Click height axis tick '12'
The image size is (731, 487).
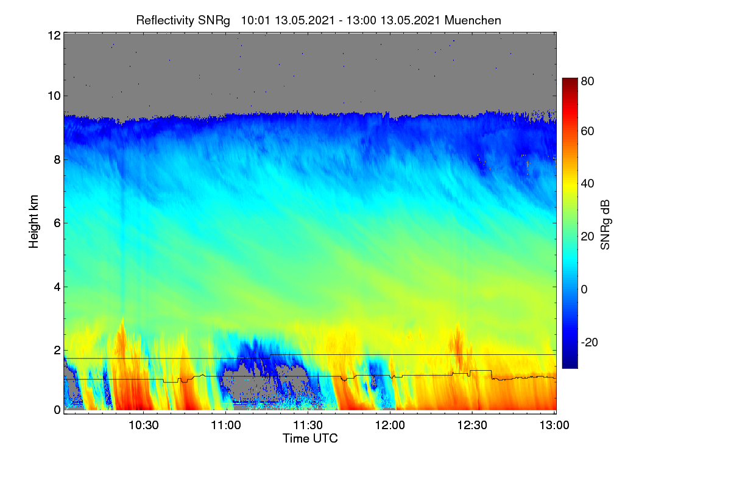54,35
